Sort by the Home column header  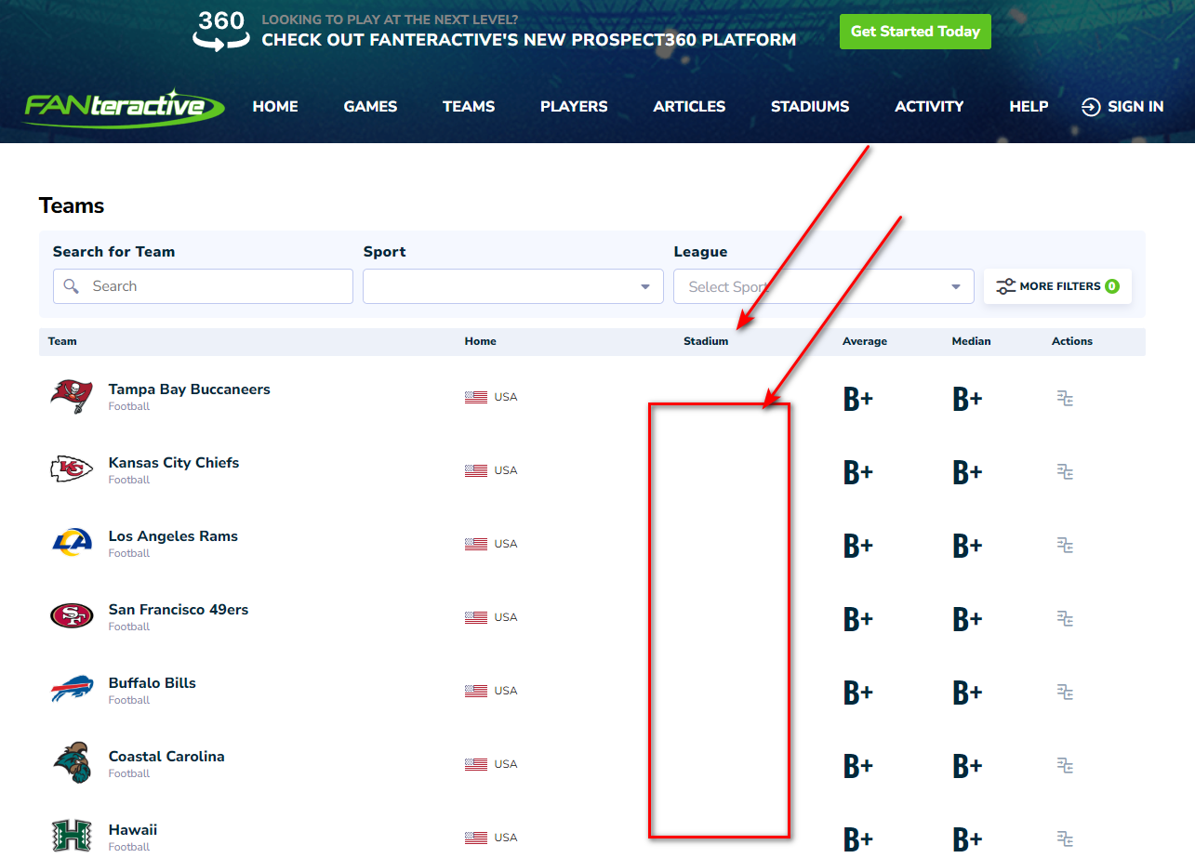(x=481, y=341)
